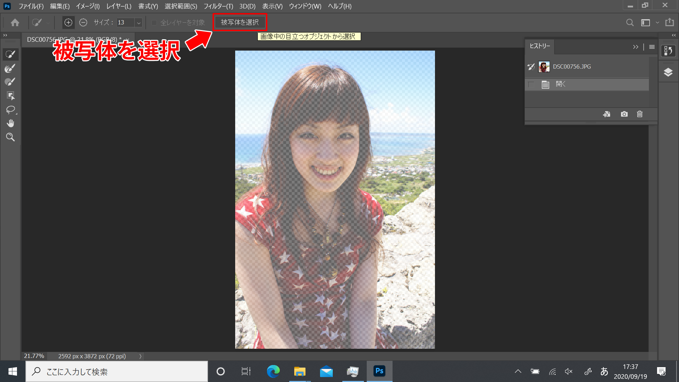The image size is (679, 382).
Task: Click the 被写体を選択 button
Action: pos(240,22)
